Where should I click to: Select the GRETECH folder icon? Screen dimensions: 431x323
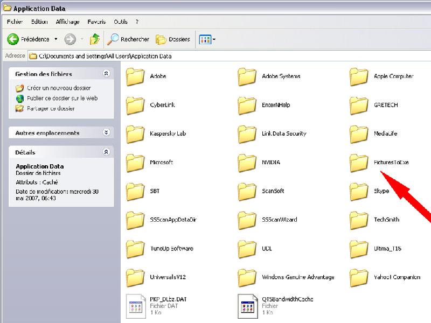[x=359, y=106]
